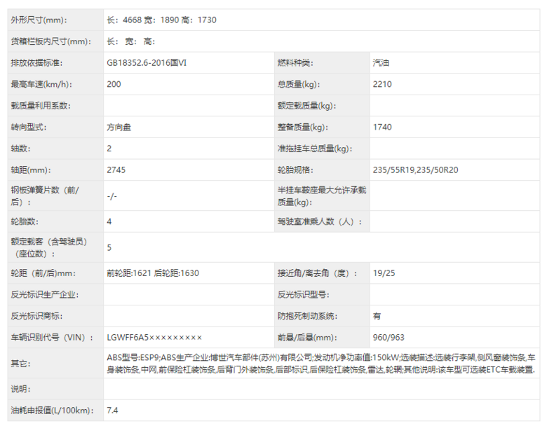Click the 钢板弹簧片数(前/后) label
547x426 pixels.
45,196
